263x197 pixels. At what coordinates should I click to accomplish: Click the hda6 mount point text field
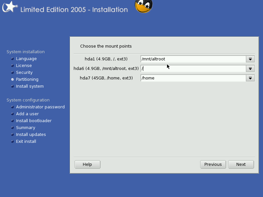click(x=193, y=69)
